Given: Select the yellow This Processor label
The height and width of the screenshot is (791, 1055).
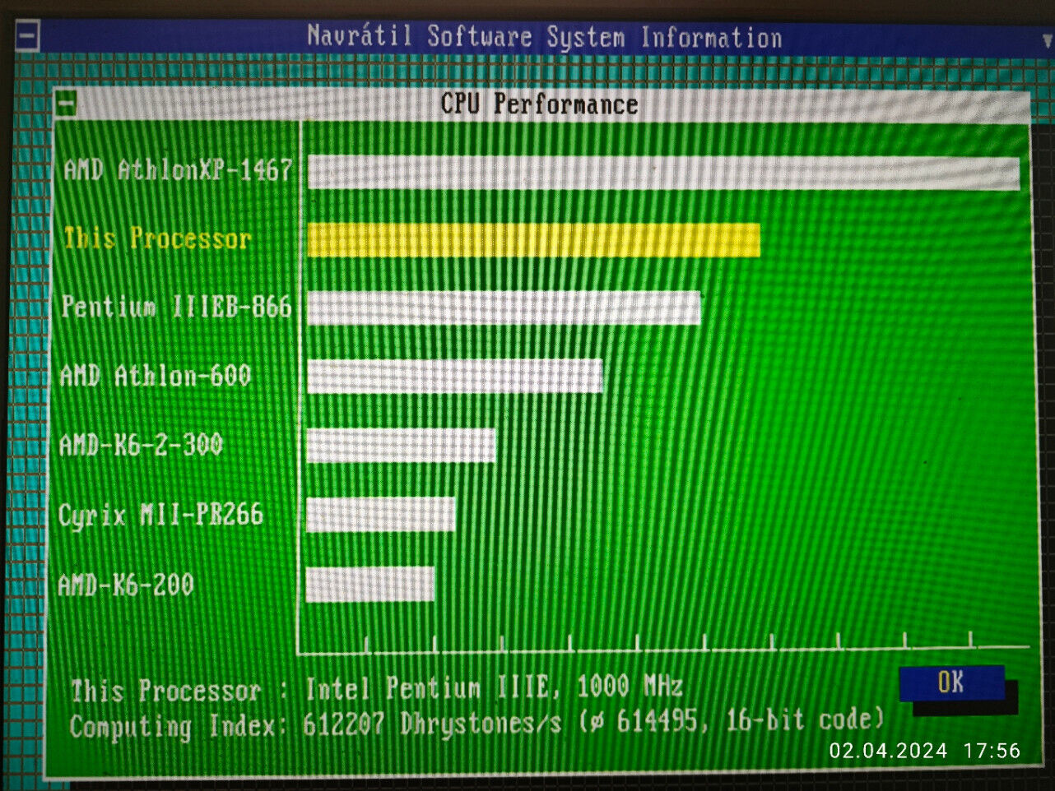Looking at the screenshot, I should [x=157, y=238].
